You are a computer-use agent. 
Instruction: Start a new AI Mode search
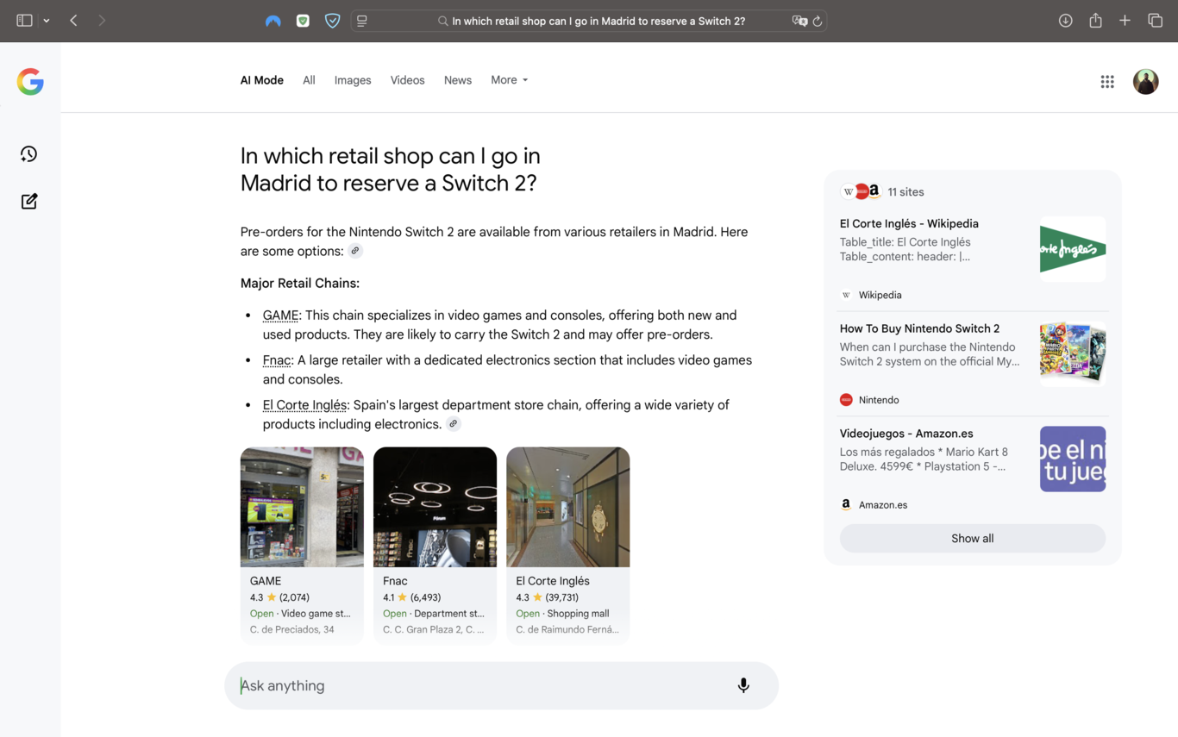coord(29,201)
